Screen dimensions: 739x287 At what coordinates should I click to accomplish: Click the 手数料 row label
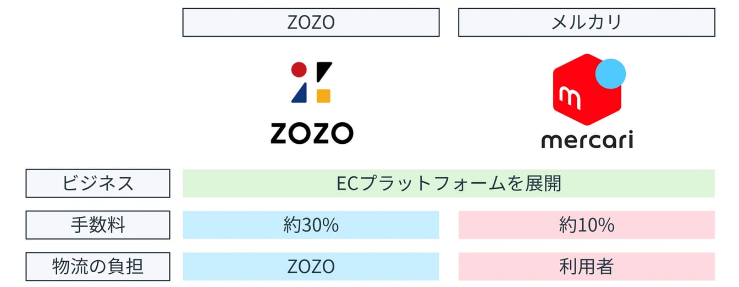click(98, 225)
